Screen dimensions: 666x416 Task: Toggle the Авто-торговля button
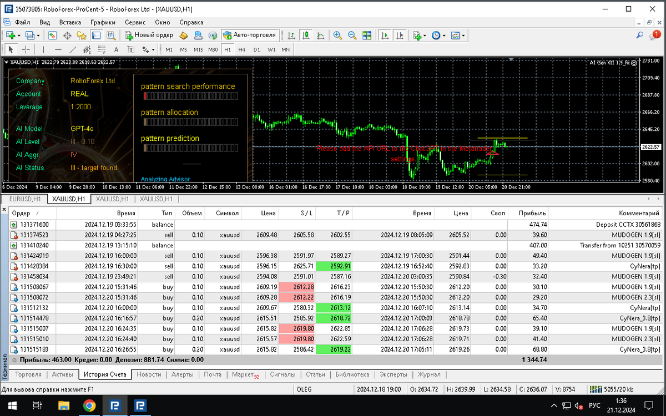click(x=250, y=35)
